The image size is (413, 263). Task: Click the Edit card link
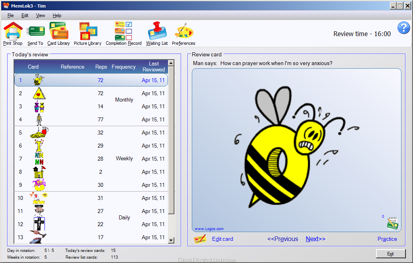coord(222,239)
